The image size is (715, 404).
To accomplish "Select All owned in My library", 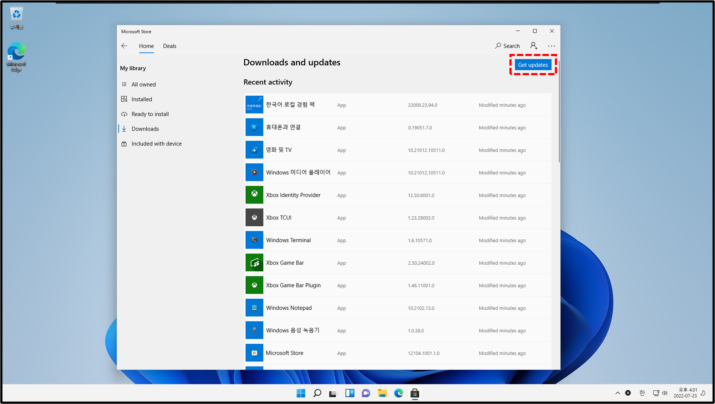I will [143, 84].
